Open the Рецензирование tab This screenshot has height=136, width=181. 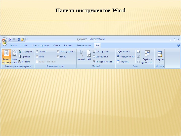click(x=84, y=46)
